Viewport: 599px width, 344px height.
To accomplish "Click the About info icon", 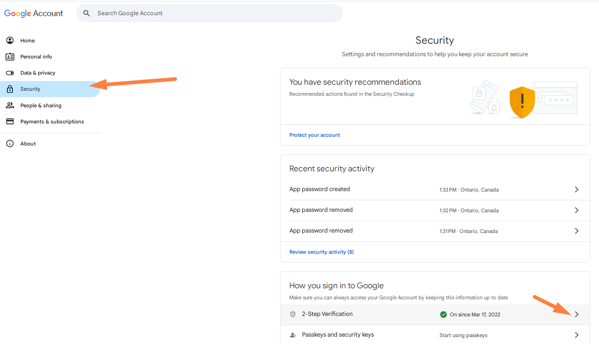I will (x=10, y=144).
